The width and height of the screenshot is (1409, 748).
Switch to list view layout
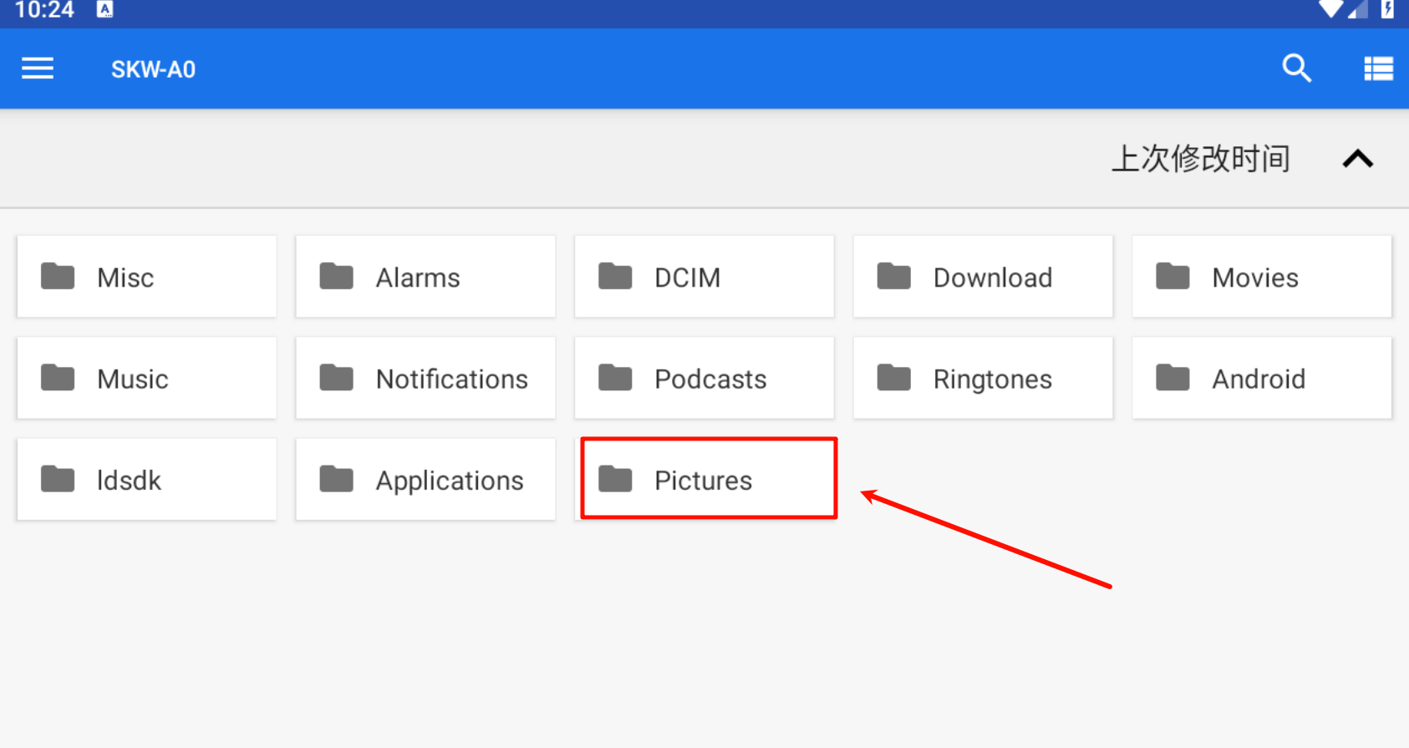[1378, 69]
